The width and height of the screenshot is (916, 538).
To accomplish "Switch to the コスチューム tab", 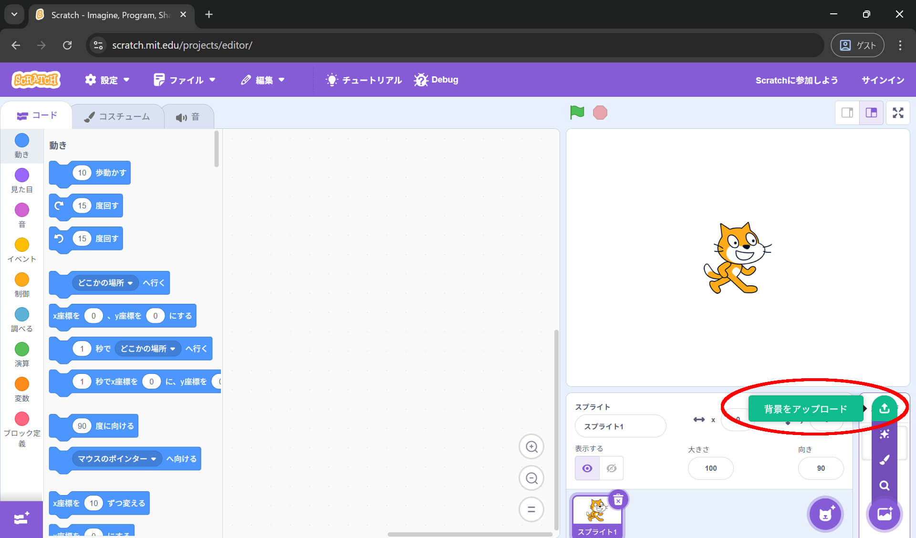I will (117, 116).
